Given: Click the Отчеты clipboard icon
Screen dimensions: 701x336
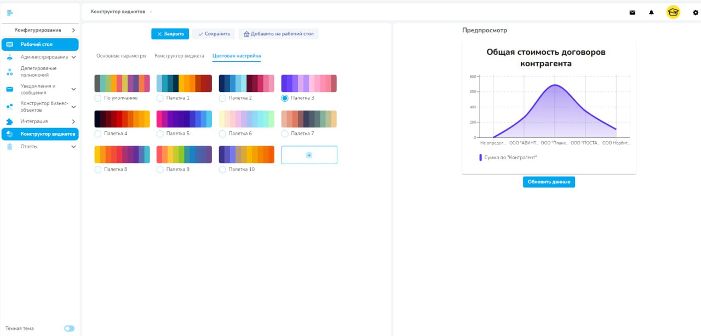Looking at the screenshot, I should [x=9, y=146].
